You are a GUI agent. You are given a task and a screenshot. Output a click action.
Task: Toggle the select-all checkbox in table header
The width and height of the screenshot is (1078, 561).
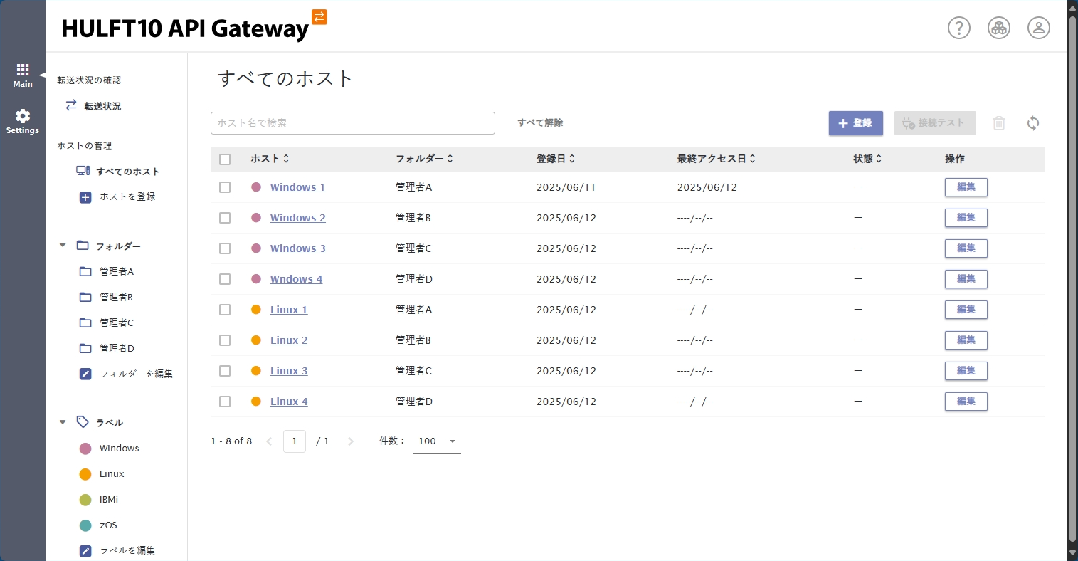(225, 159)
